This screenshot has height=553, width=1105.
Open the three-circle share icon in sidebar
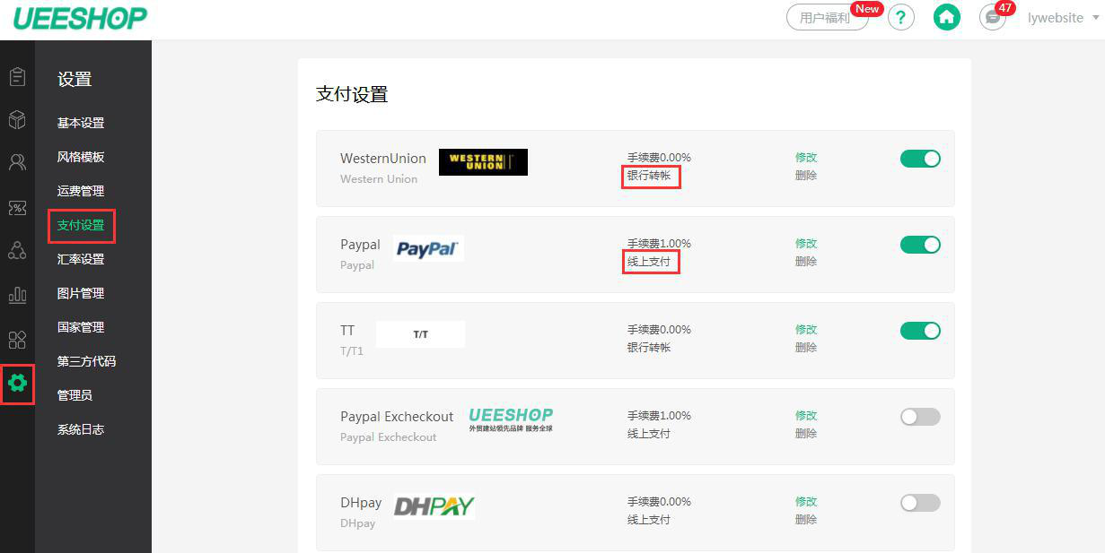[17, 250]
